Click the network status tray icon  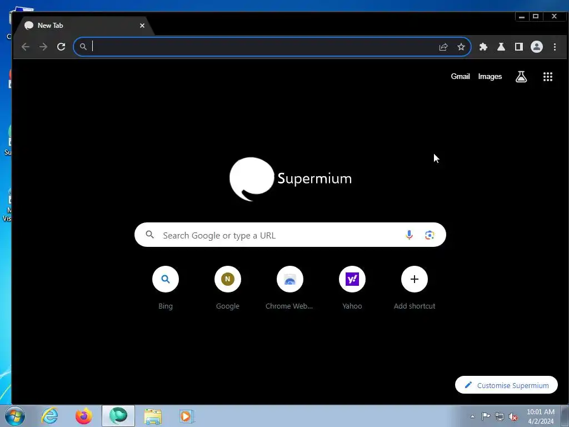(500, 417)
